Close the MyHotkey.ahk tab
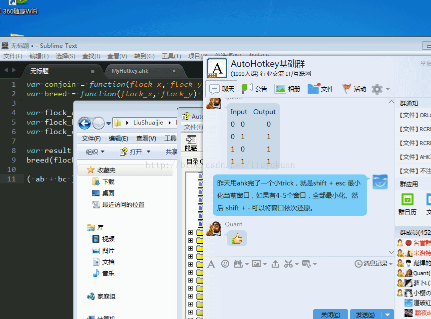 point(174,71)
